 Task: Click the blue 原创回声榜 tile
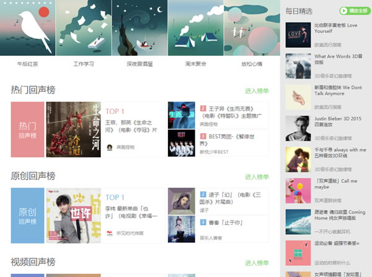(27, 216)
